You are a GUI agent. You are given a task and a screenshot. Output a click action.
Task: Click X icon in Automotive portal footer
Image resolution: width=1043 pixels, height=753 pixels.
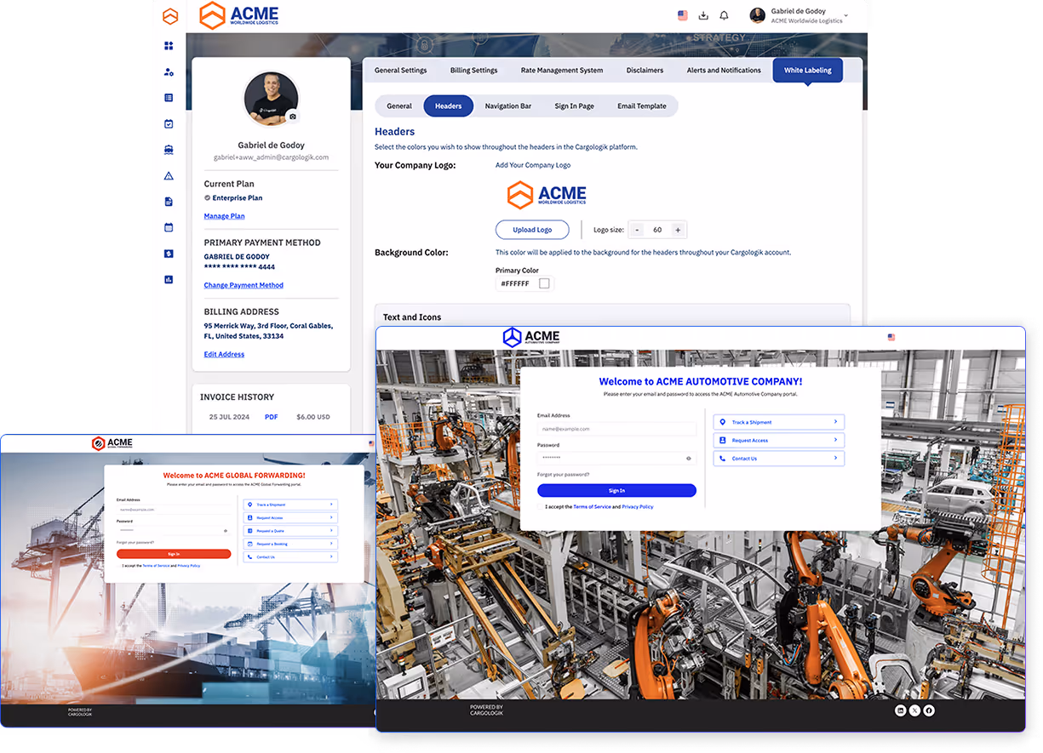914,710
